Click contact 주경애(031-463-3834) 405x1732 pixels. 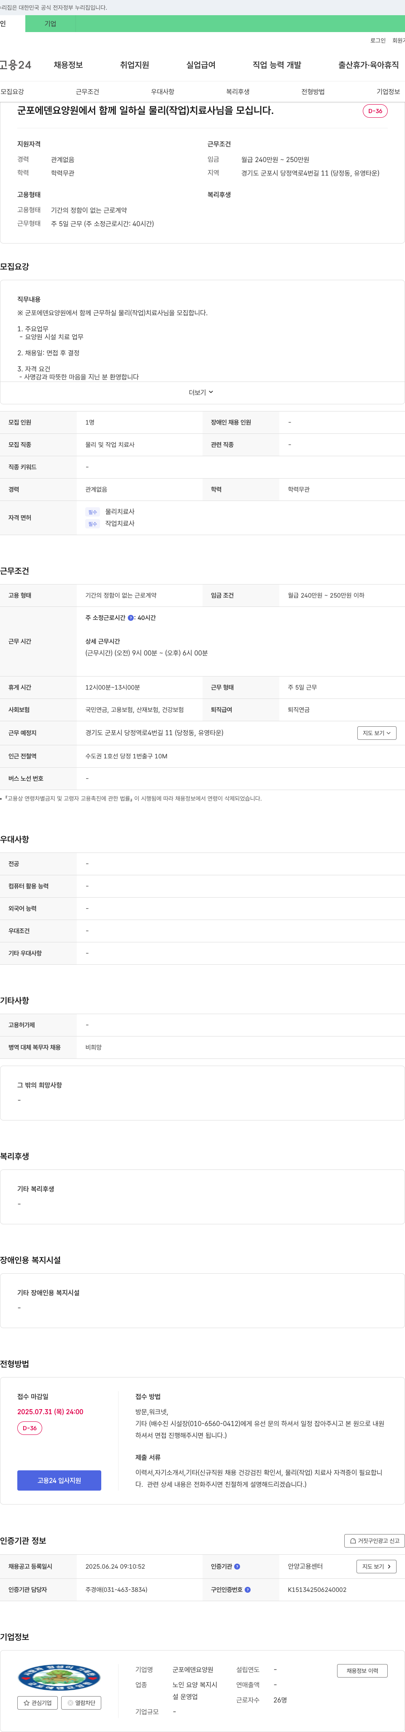116,1589
